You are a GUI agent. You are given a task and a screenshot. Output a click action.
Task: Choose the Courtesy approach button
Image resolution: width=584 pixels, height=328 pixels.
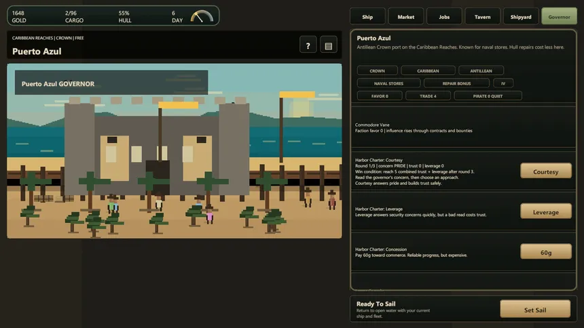click(546, 171)
